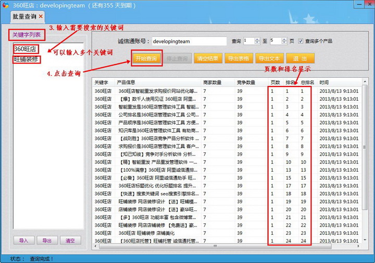Select row 智能重发是360旺店管理软件工具
The image size is (375, 263).
pyautogui.click(x=227, y=107)
